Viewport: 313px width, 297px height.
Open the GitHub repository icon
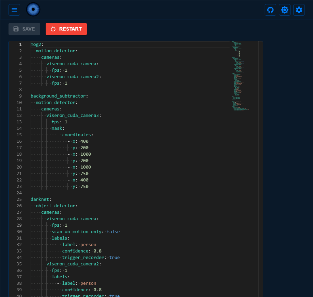[x=270, y=10]
